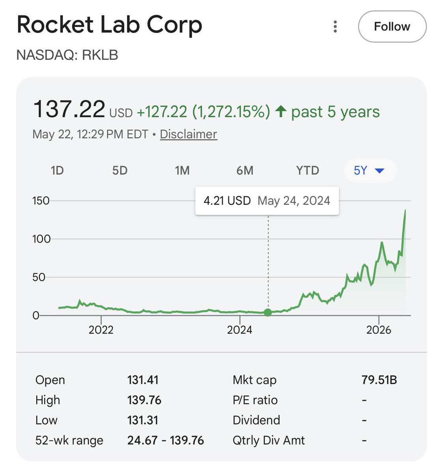Click the Mkt cap label
The height and width of the screenshot is (473, 443).
click(x=255, y=380)
